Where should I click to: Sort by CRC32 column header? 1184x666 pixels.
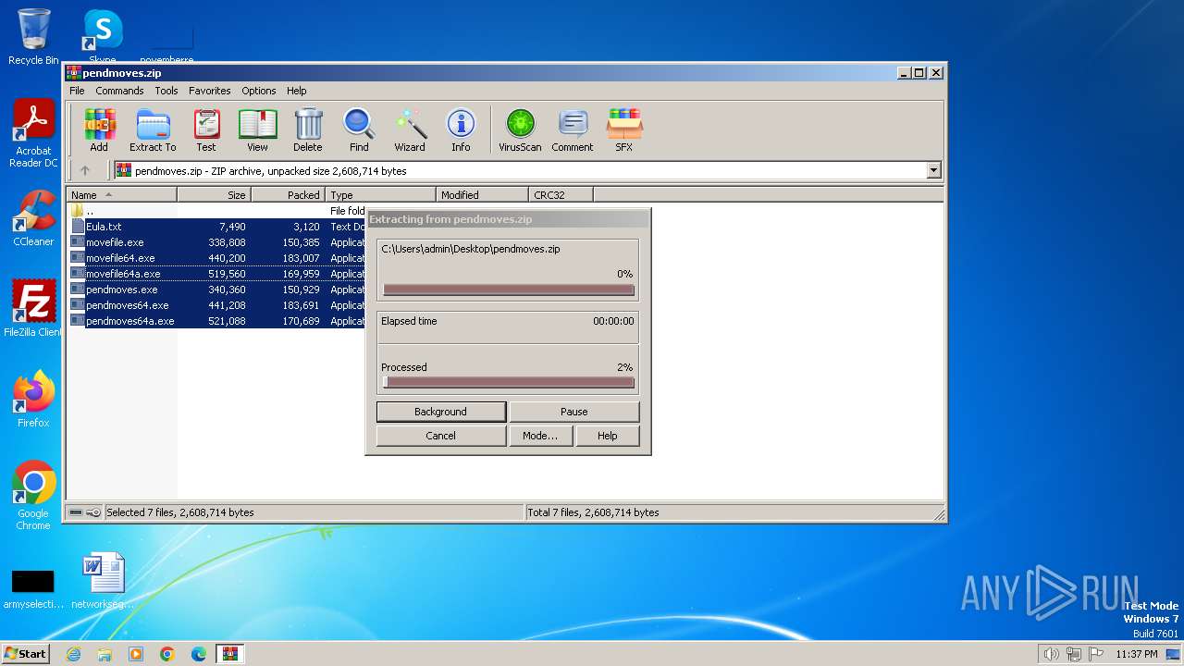561,194
